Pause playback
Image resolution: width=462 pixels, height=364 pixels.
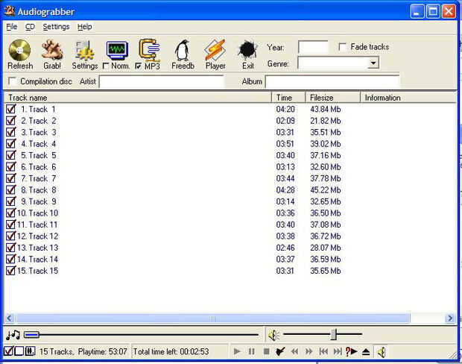click(251, 351)
